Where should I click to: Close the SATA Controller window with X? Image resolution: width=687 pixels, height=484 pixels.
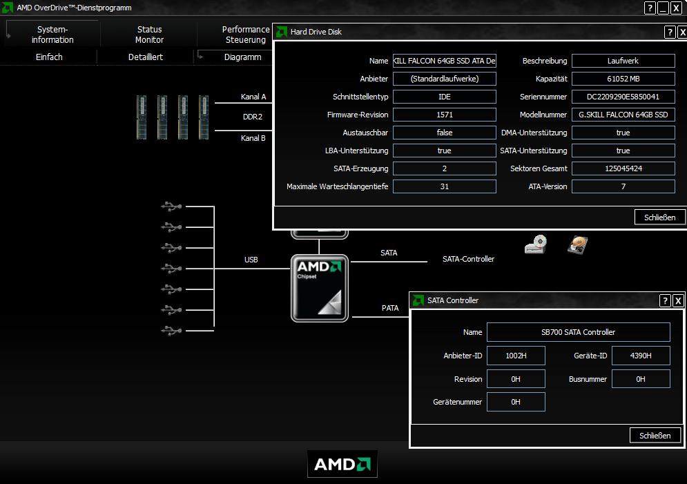tap(678, 300)
